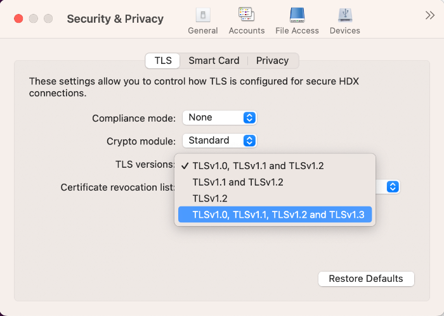
Task: Close the Security & Privacy window
Action: [18, 19]
